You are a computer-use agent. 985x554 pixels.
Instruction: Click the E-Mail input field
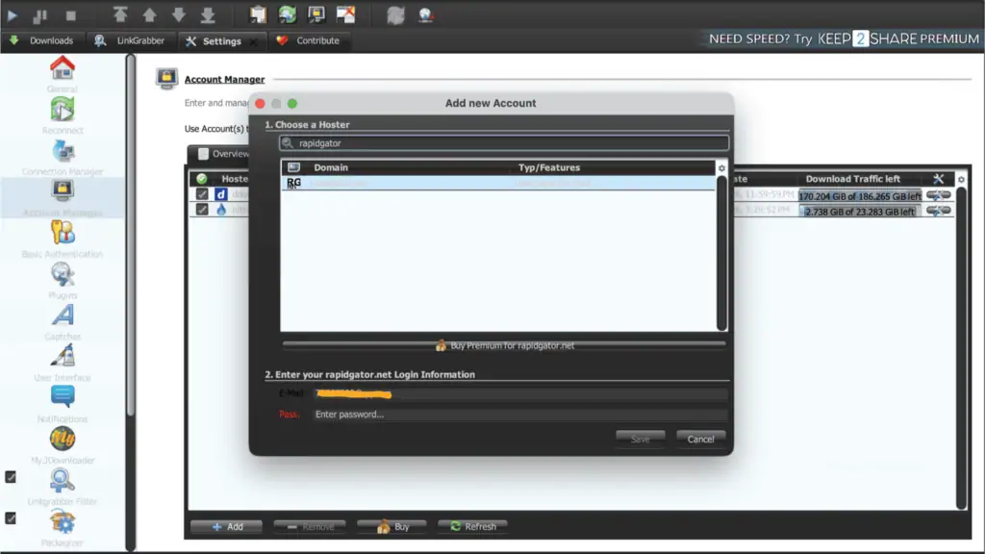pyautogui.click(x=520, y=393)
